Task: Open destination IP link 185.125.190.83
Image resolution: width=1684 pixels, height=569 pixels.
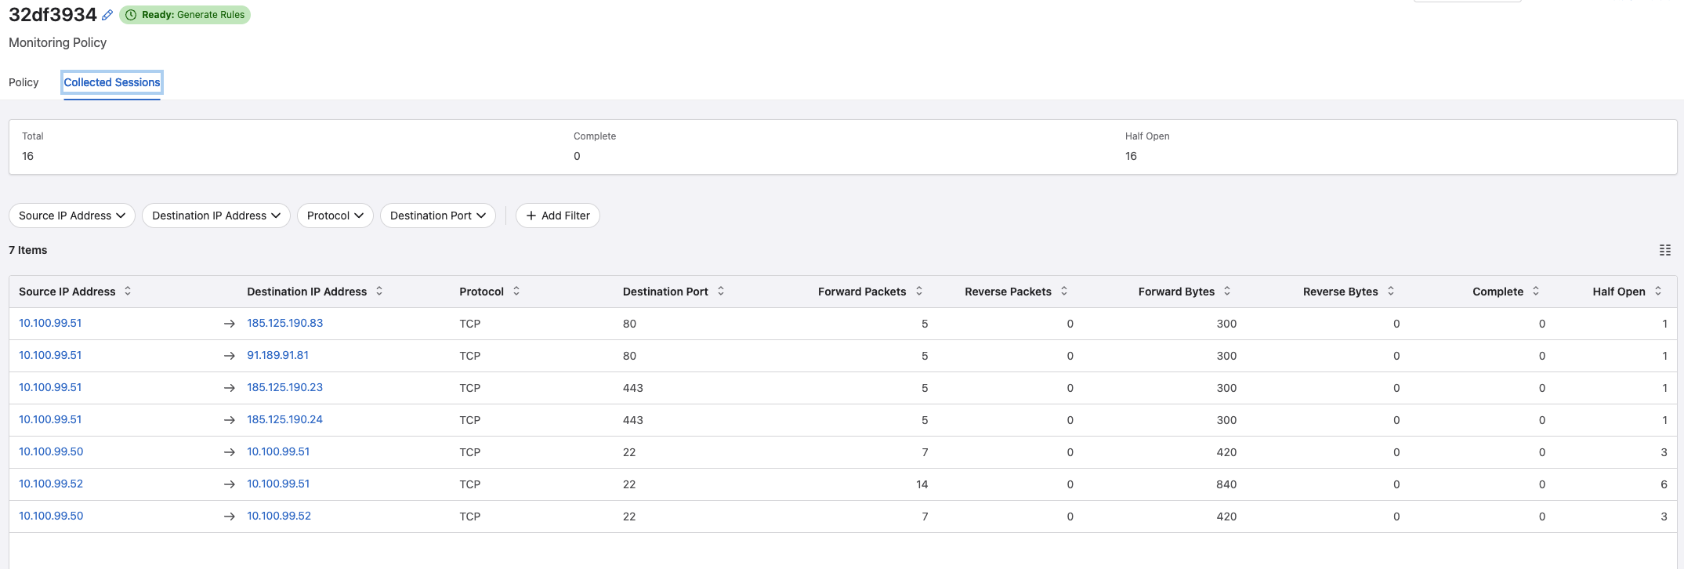Action: pyautogui.click(x=284, y=323)
